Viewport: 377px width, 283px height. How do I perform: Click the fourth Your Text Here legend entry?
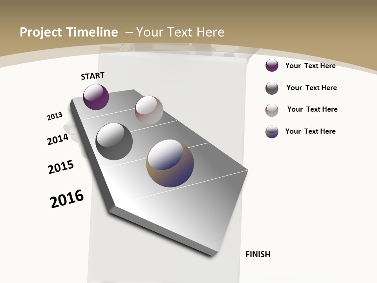tap(311, 131)
